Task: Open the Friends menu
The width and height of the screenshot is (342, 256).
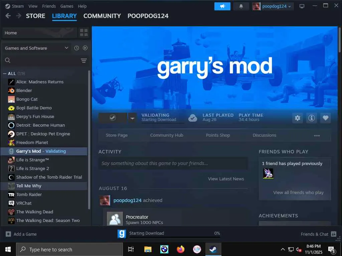Action: [x=49, y=6]
